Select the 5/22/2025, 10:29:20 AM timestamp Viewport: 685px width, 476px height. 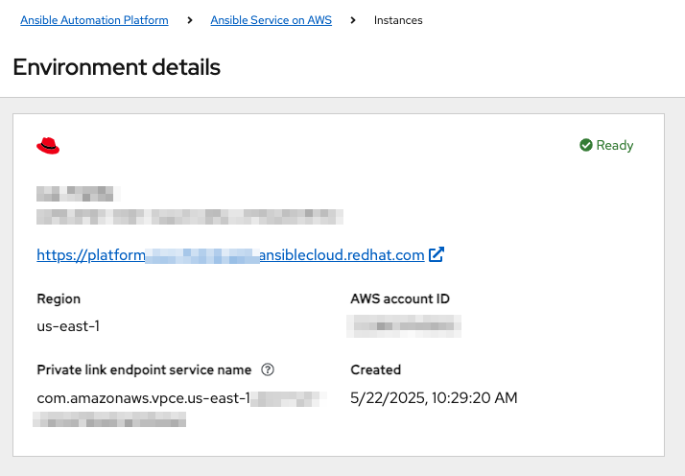tap(434, 397)
